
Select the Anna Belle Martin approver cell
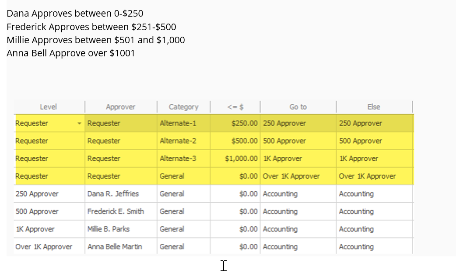[x=115, y=247]
